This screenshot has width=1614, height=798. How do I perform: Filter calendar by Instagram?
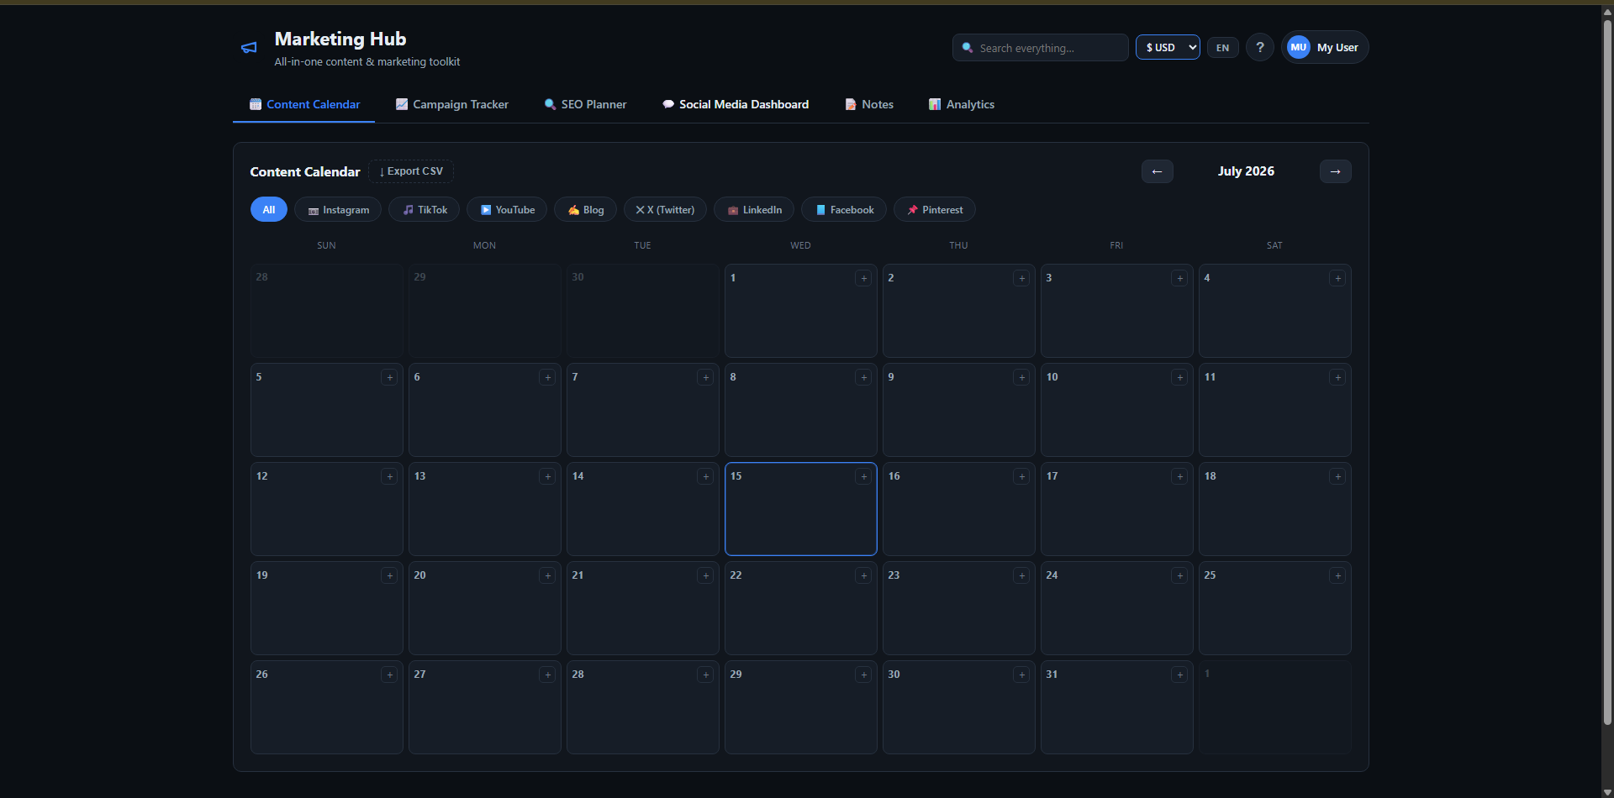point(338,210)
